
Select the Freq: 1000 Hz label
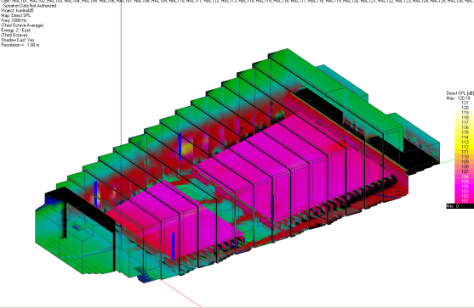[14, 20]
